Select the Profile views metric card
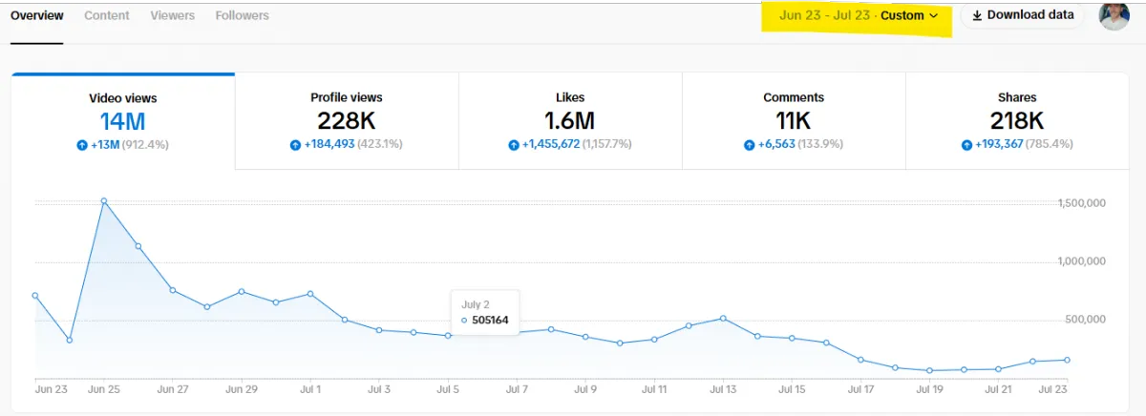Screen dimensions: 1146x416 click(347, 122)
